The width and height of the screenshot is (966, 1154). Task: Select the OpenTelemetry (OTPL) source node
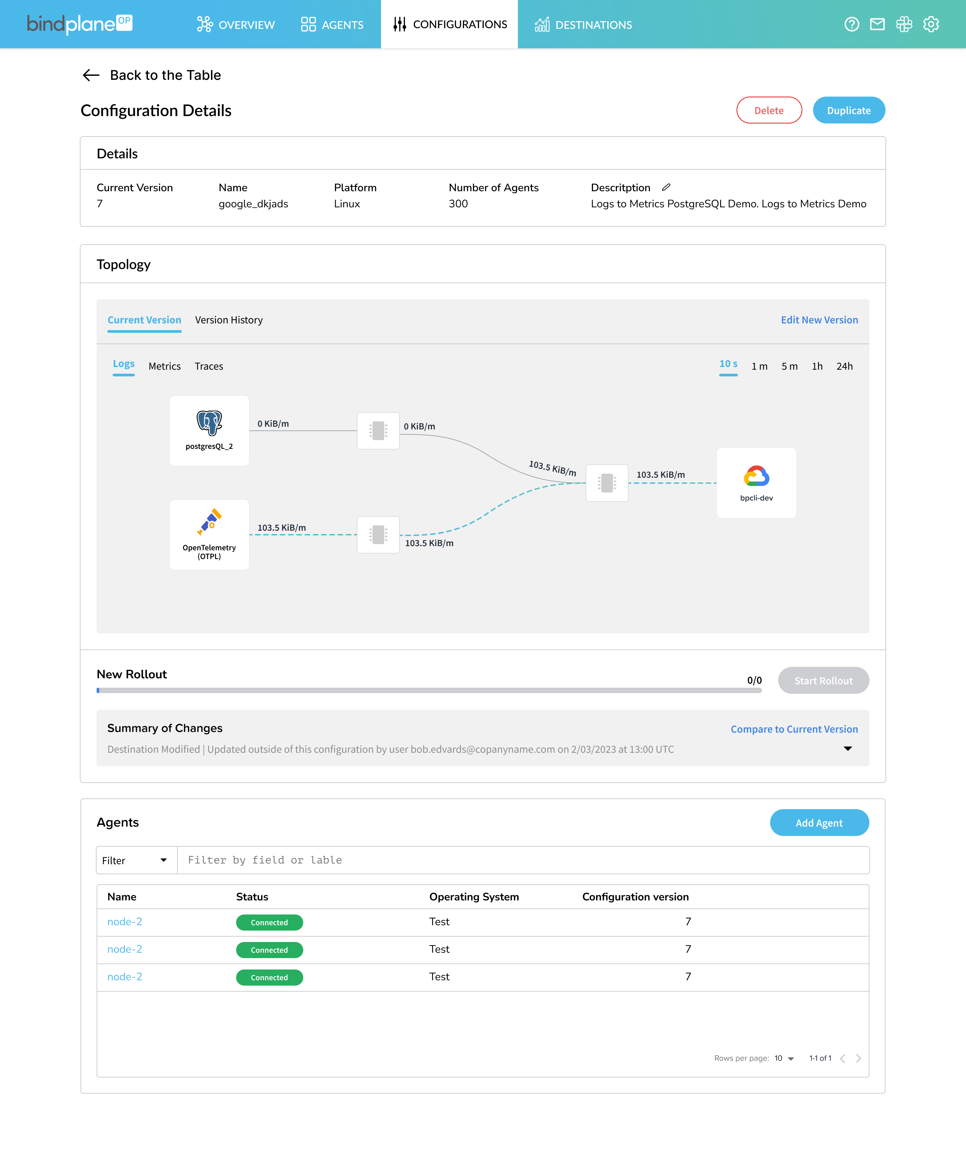click(x=209, y=534)
